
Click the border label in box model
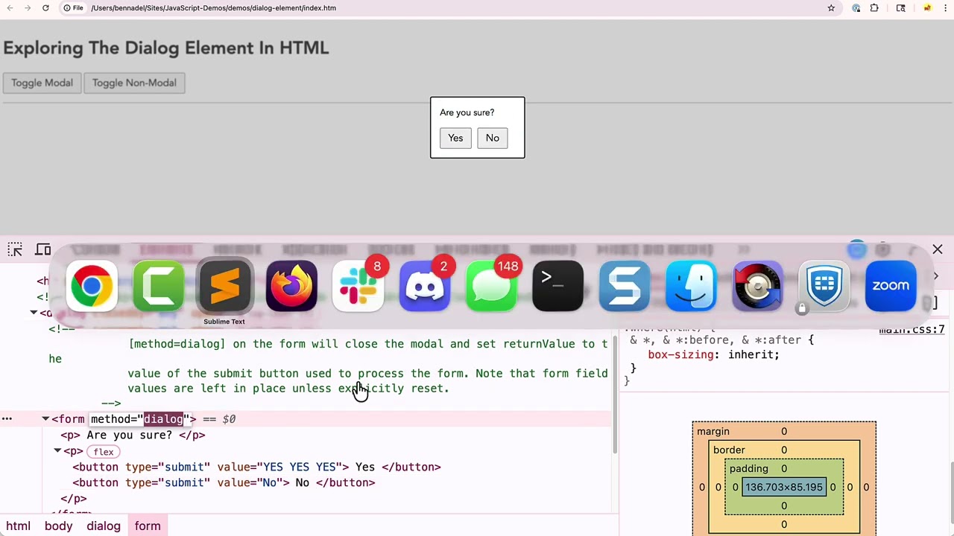coord(729,450)
